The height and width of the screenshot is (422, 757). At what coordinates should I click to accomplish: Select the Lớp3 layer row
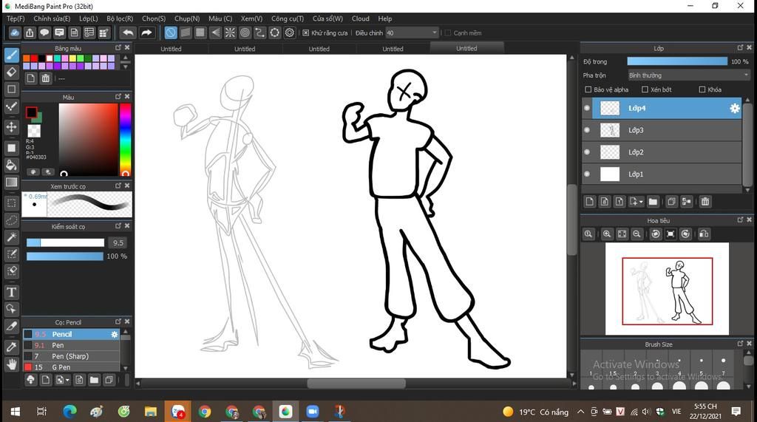pos(662,130)
